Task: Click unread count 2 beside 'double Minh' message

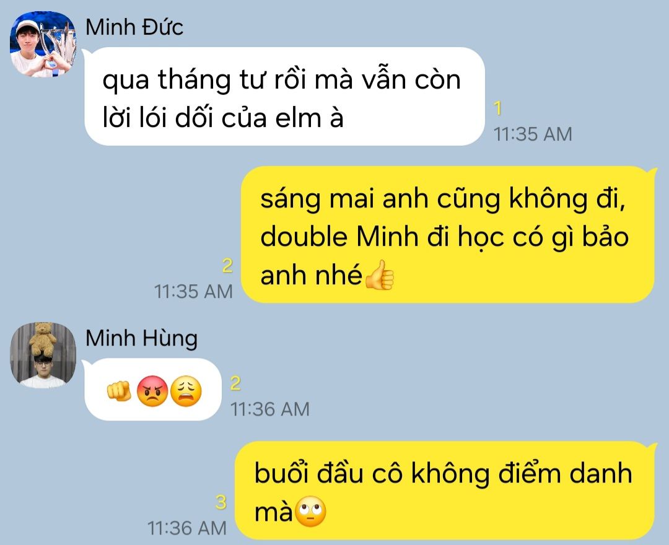Action: 227,266
